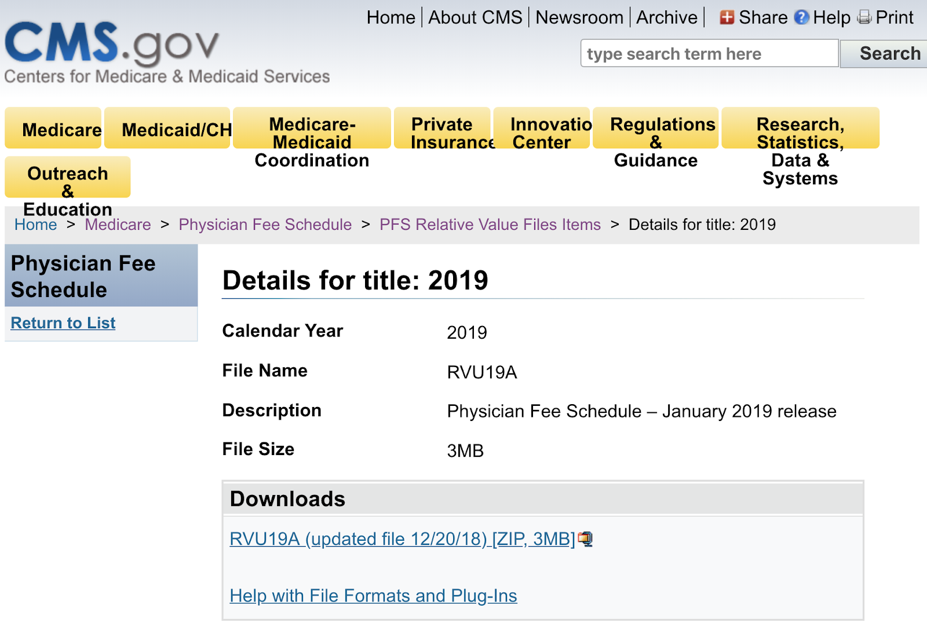Click the File Size value 3MB
Image resolution: width=927 pixels, height=634 pixels.
[465, 450]
